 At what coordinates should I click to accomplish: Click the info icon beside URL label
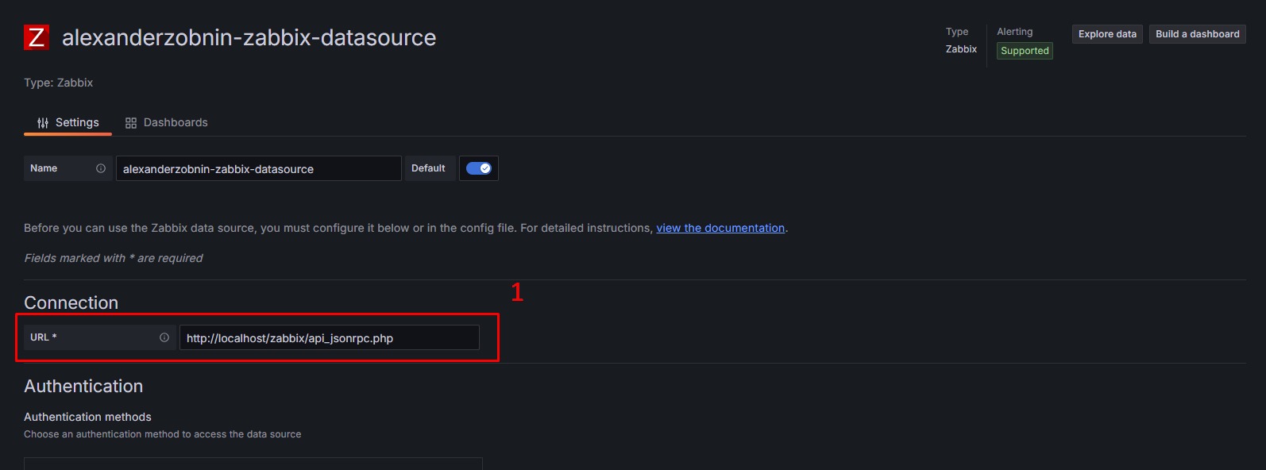point(164,337)
